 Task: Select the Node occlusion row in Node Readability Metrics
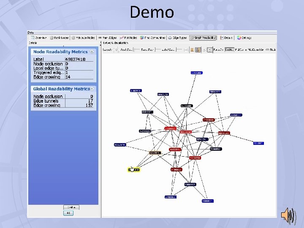[x=63, y=64]
